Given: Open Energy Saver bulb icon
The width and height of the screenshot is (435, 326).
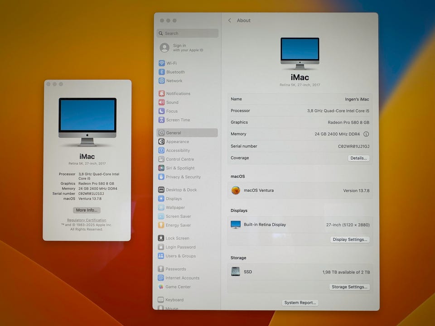Looking at the screenshot, I should point(161,225).
